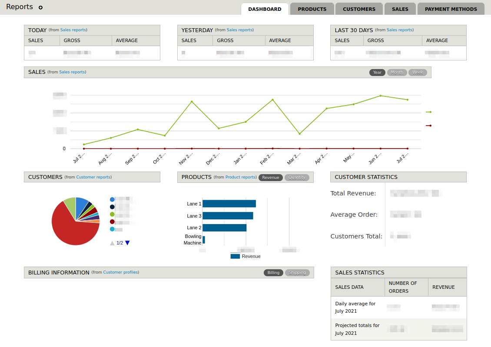This screenshot has width=491, height=347.
Task: Switch sales chart to Week view
Action: pyautogui.click(x=418, y=73)
